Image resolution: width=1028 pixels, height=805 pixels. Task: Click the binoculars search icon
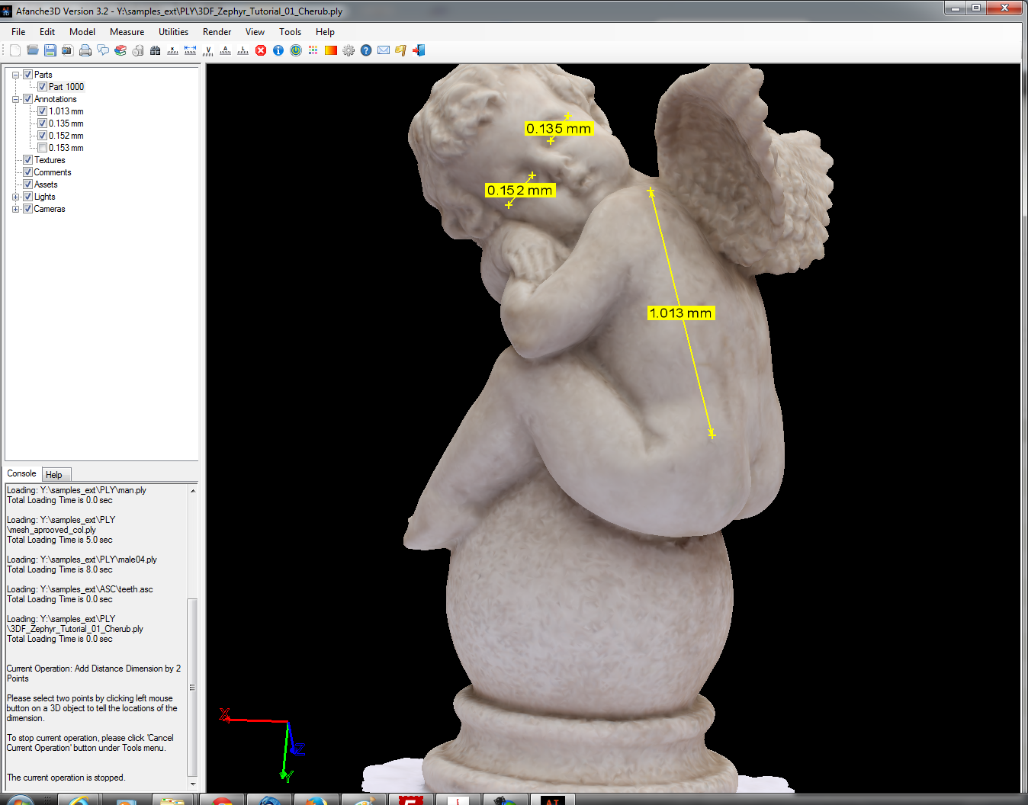point(156,50)
